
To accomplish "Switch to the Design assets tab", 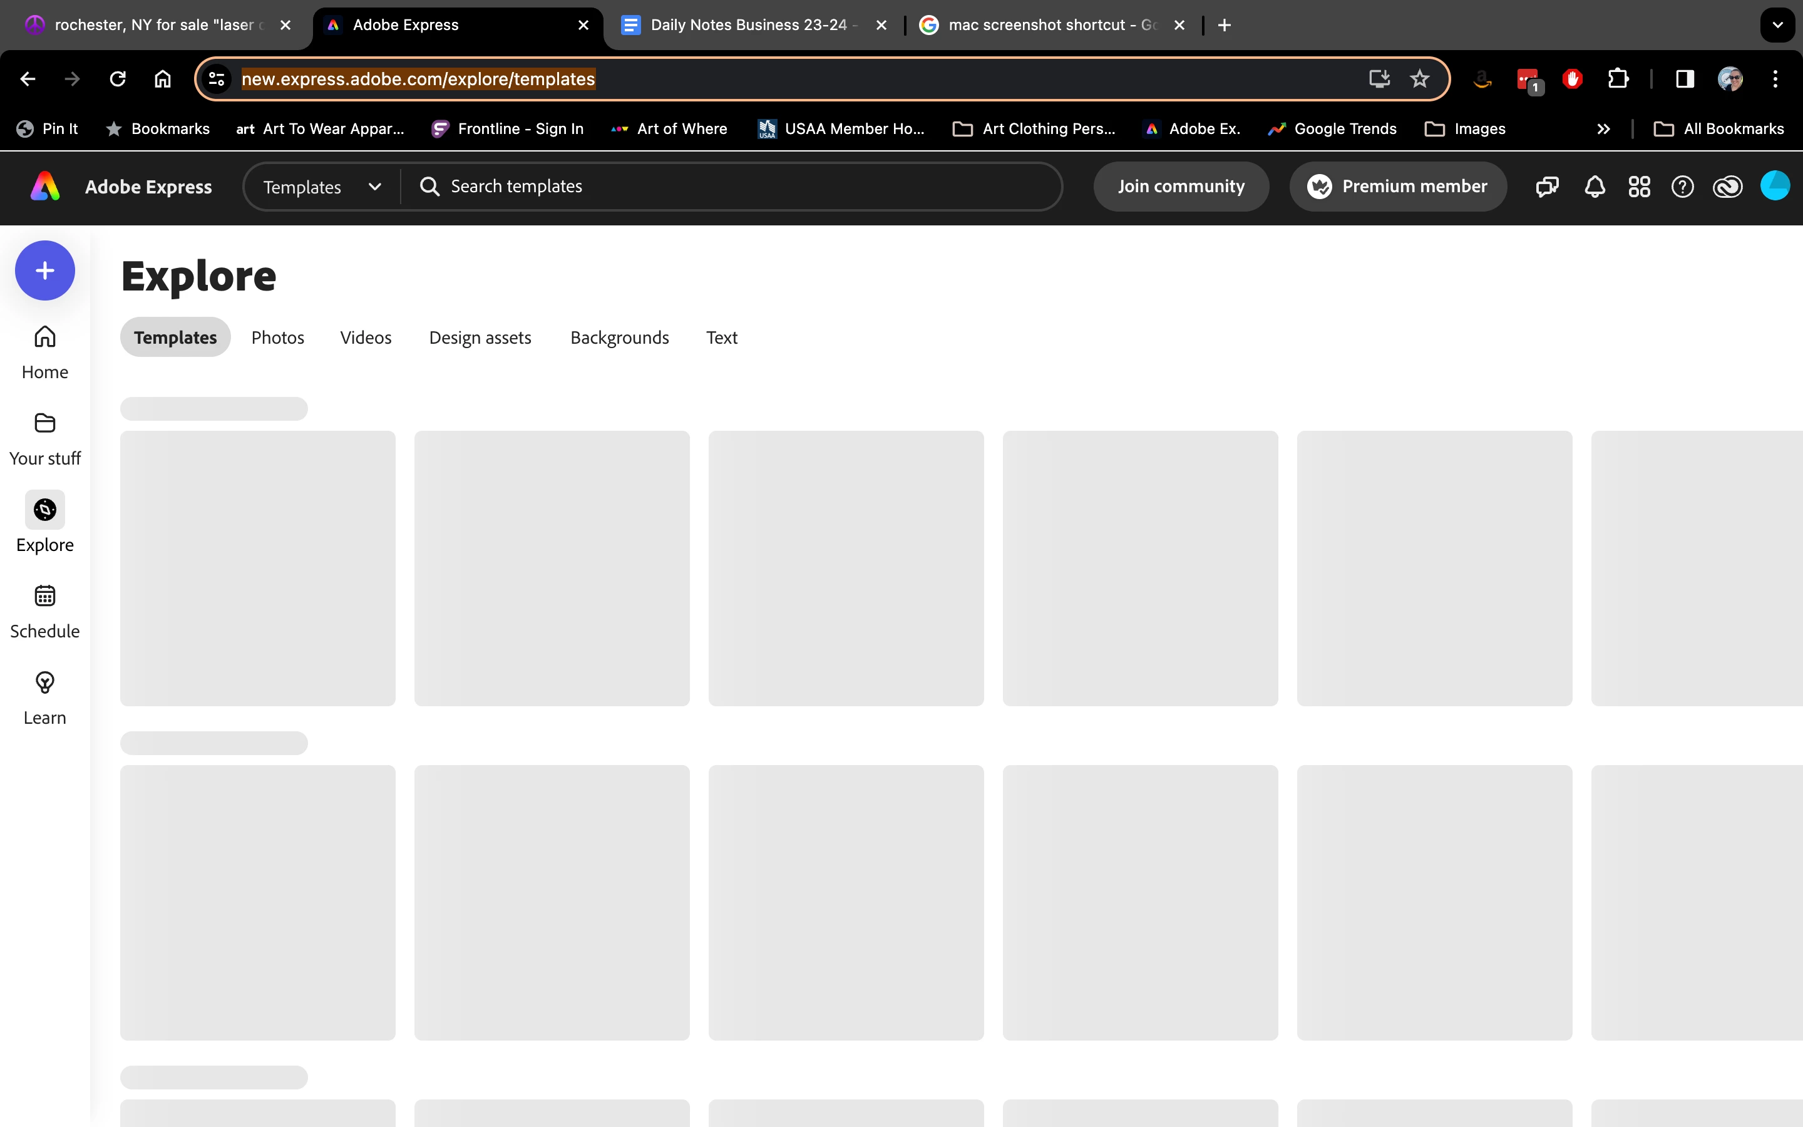I will point(480,337).
